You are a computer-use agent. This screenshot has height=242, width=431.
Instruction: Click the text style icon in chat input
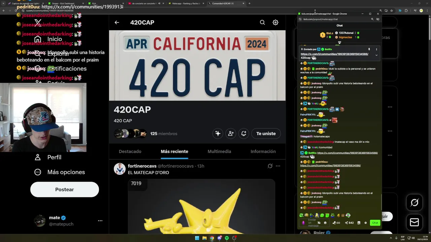(x=319, y=223)
